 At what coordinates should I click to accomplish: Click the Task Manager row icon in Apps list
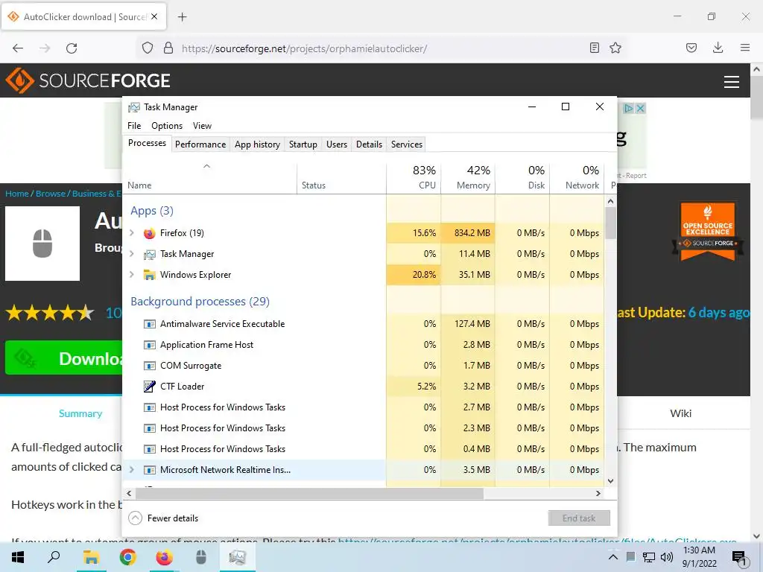149,254
